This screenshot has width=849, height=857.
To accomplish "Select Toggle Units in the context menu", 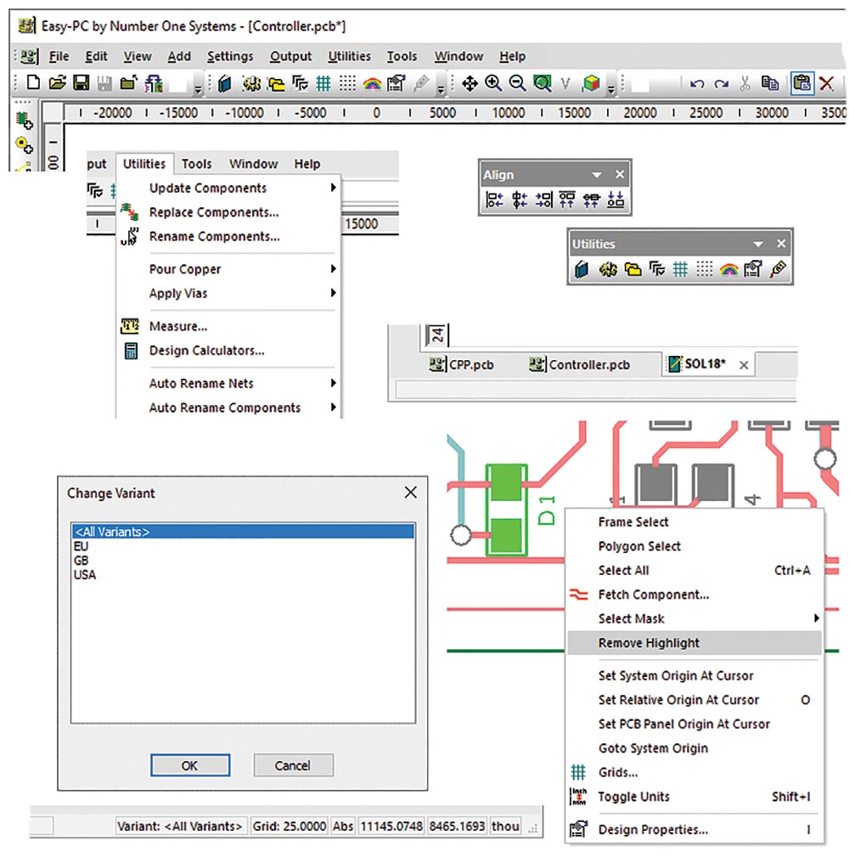I will click(694, 797).
